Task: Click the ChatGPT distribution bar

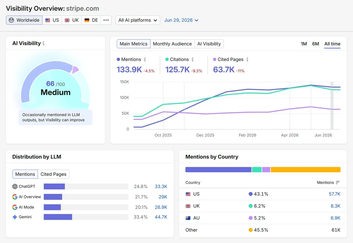Action: click(x=54, y=187)
